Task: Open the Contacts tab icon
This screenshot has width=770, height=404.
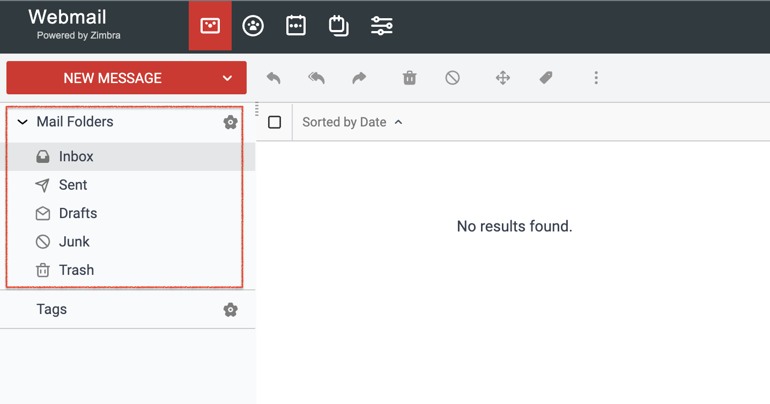Action: click(x=253, y=26)
